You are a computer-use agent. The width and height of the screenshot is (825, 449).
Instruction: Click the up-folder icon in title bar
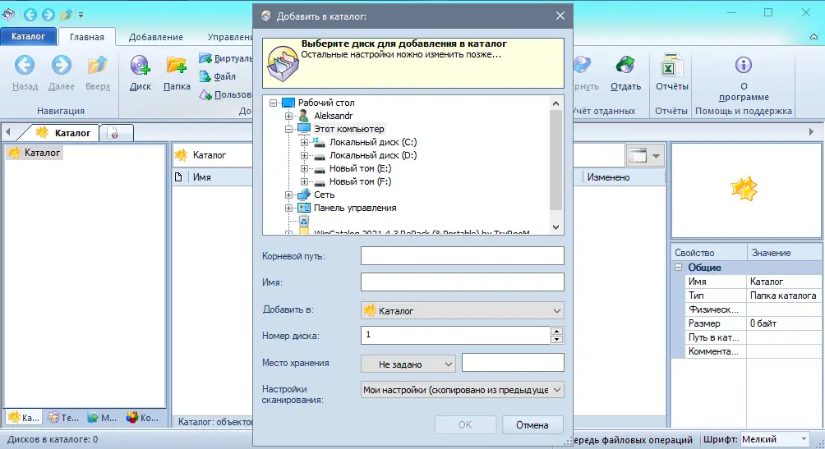click(67, 15)
